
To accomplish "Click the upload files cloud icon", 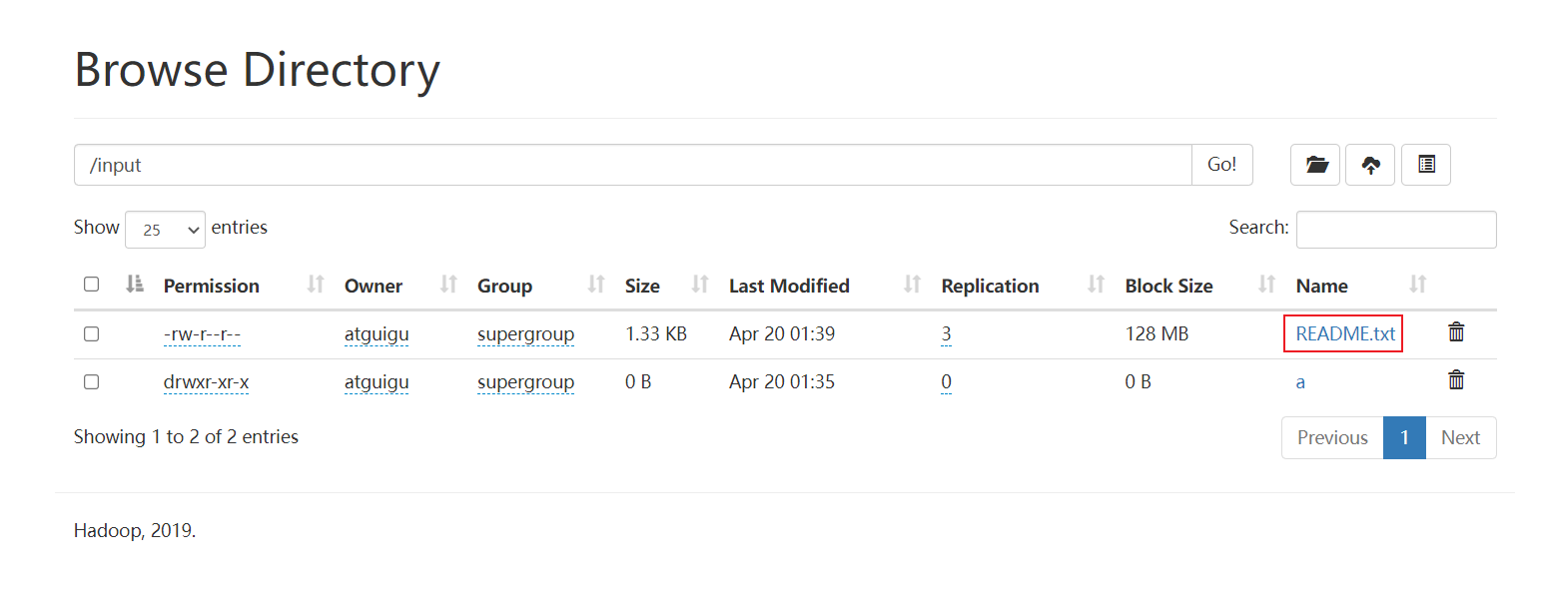I will pyautogui.click(x=1371, y=165).
